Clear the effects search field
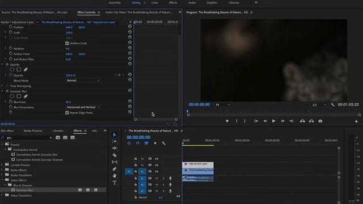The width and height of the screenshot is (363, 204). click(x=50, y=138)
